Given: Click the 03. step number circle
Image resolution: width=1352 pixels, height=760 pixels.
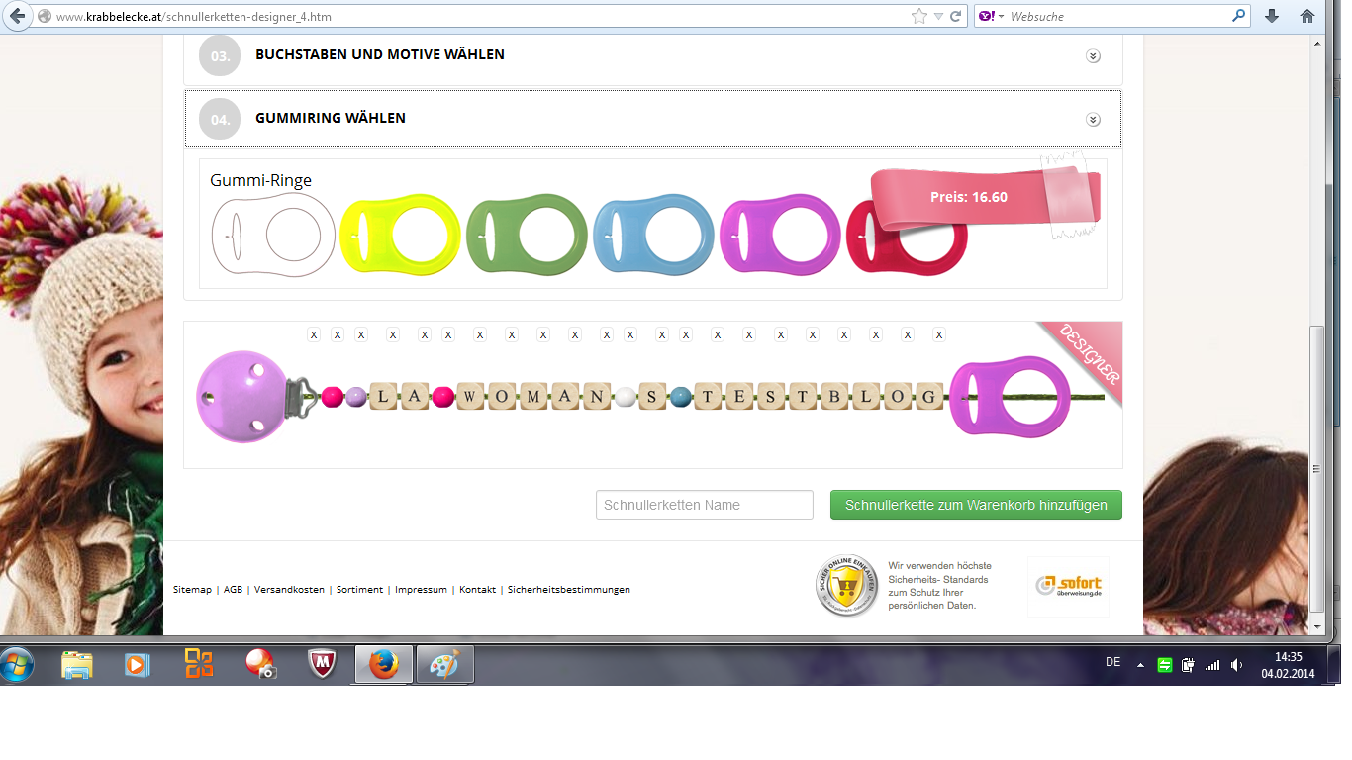Looking at the screenshot, I should pyautogui.click(x=220, y=56).
